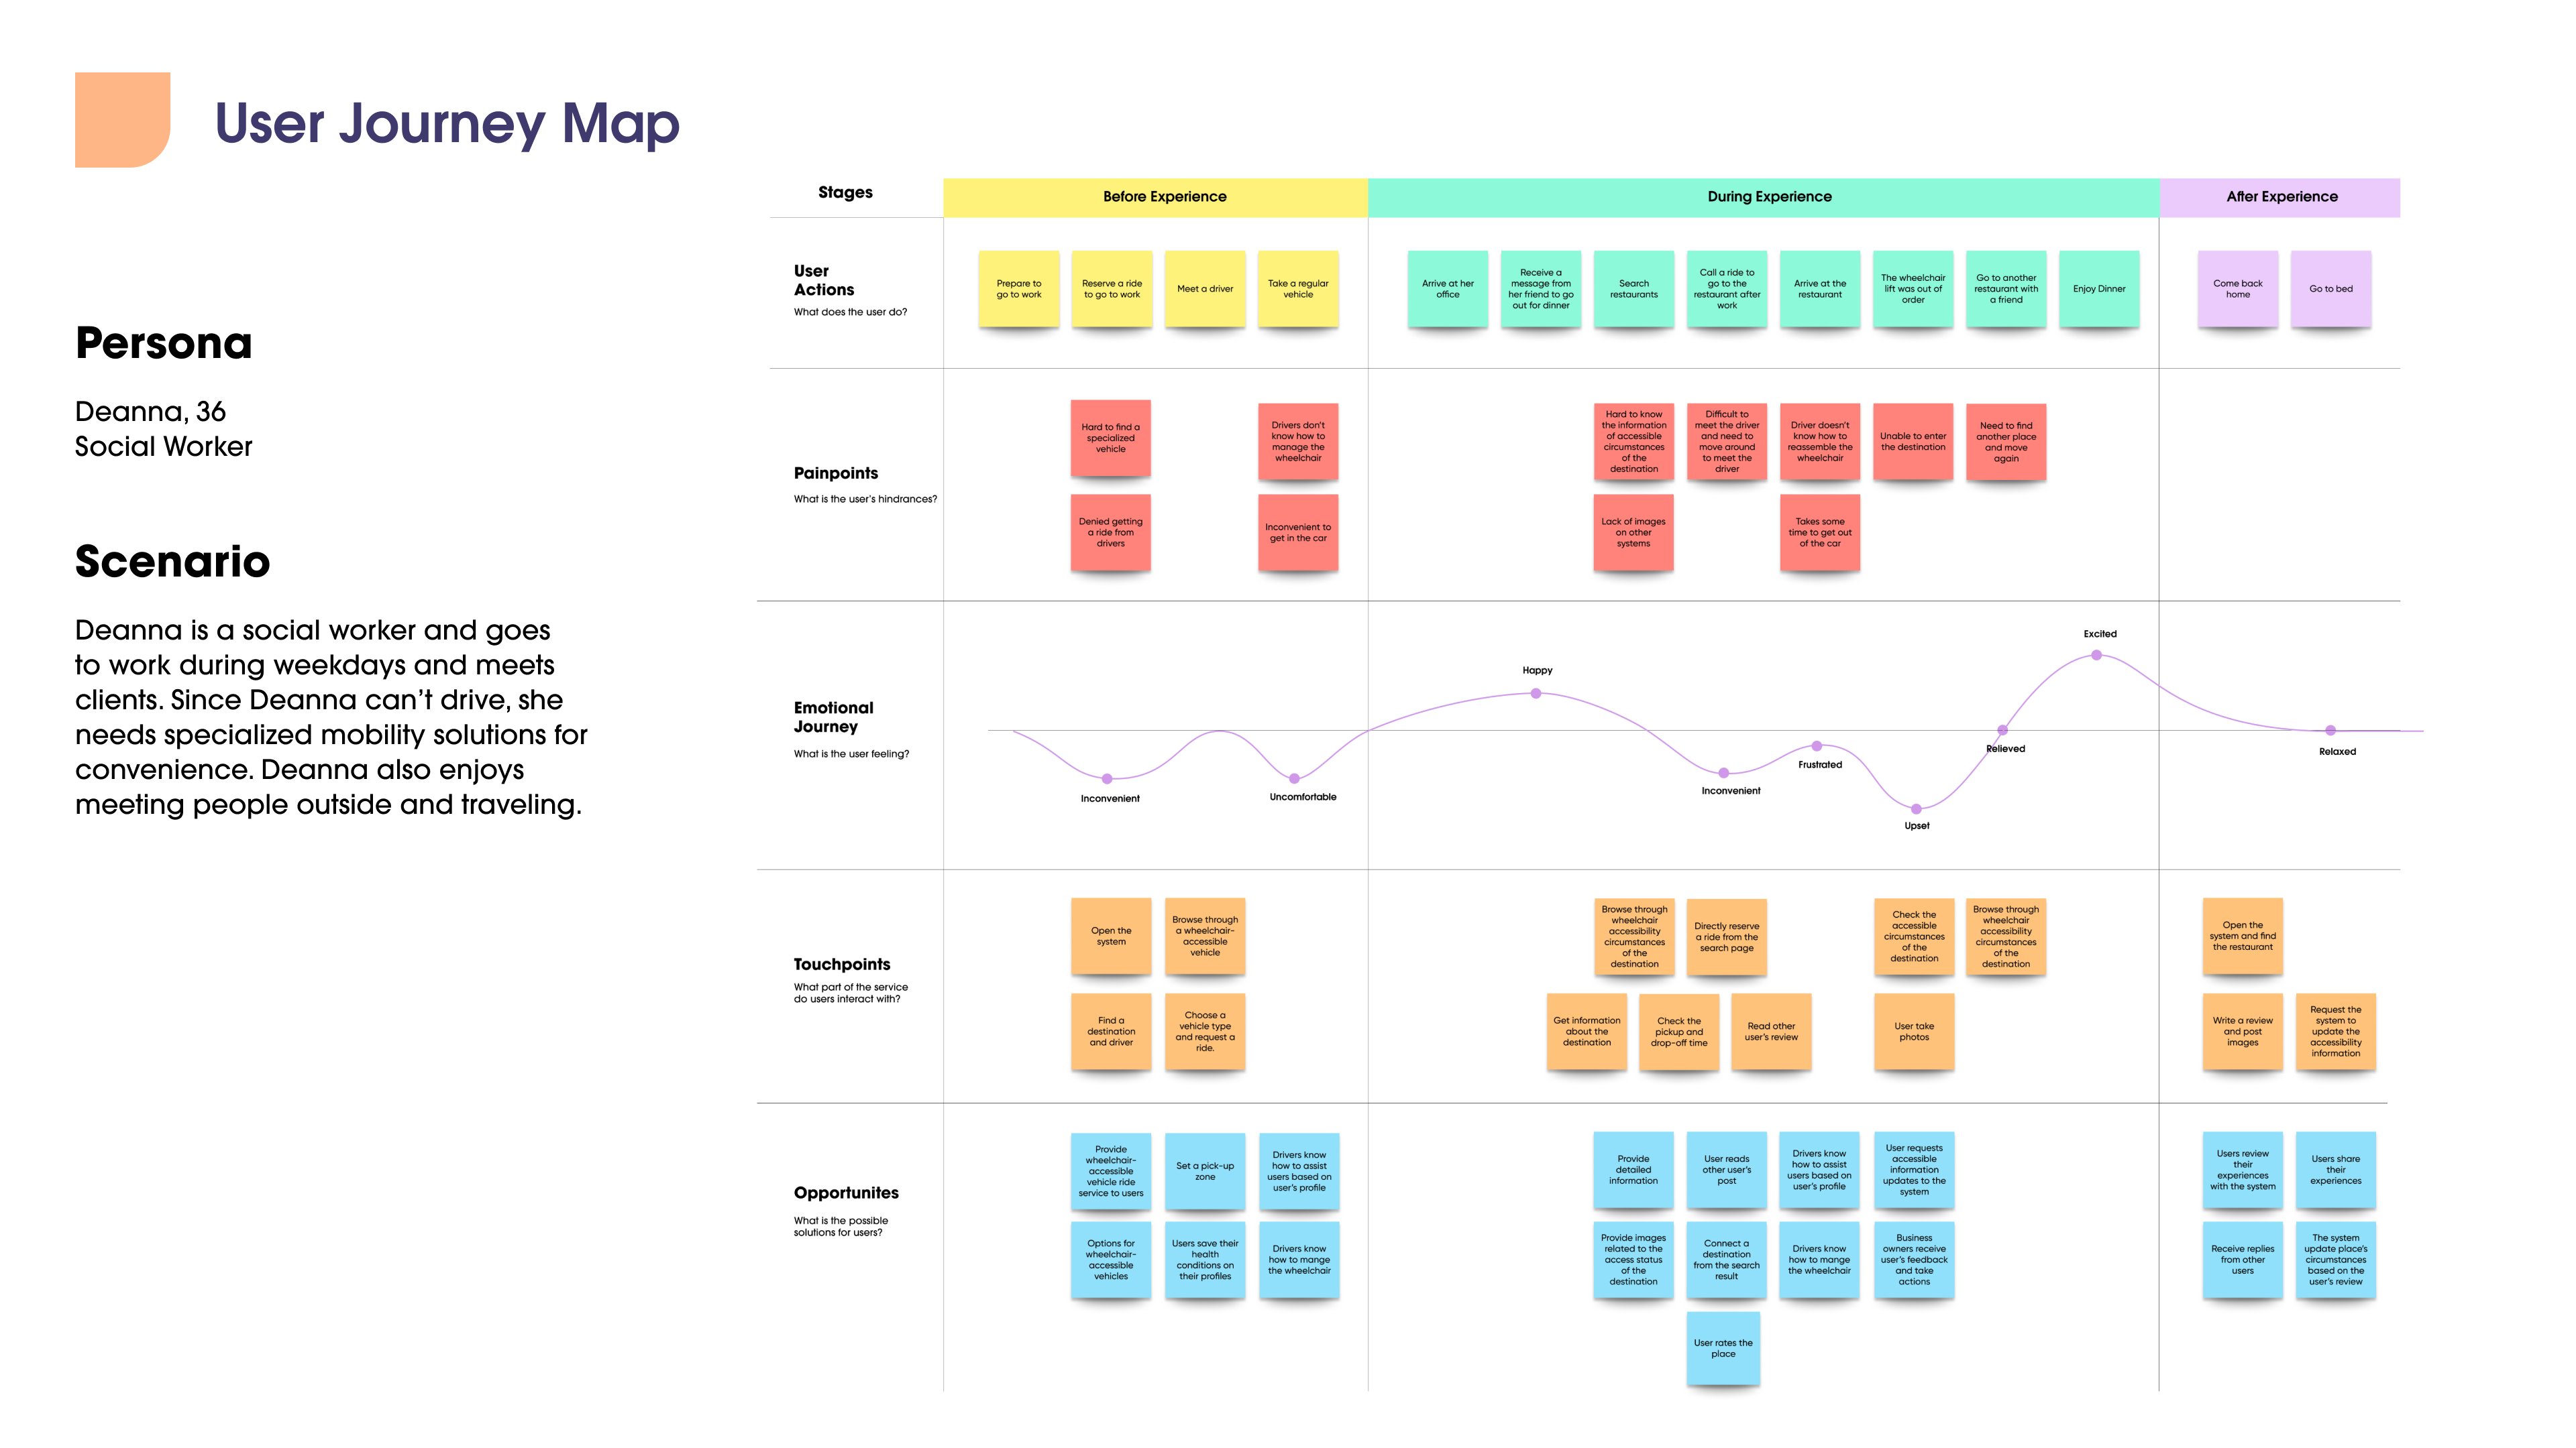Screen dimensions: 2576x1448
Task: Click the 'Prepare to go to work' sticky note
Action: pyautogui.click(x=1018, y=289)
